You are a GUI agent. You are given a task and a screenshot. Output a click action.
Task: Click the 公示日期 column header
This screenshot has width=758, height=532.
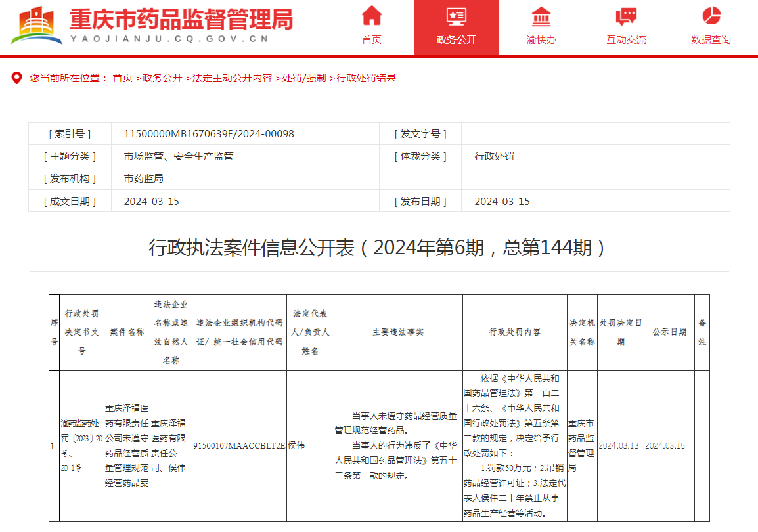(x=669, y=332)
